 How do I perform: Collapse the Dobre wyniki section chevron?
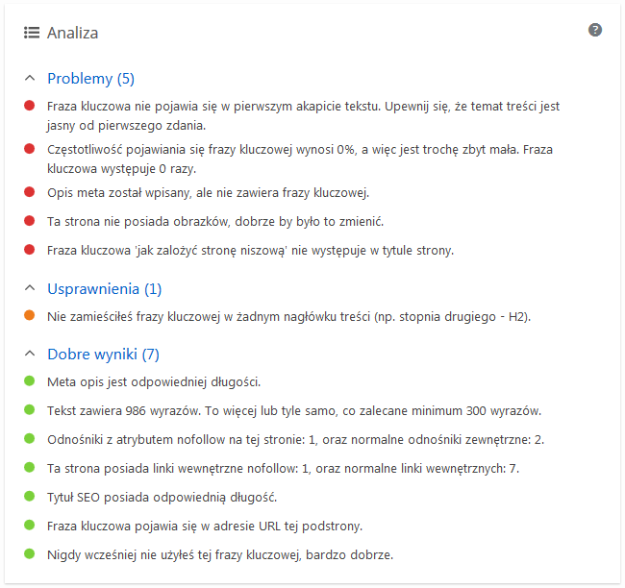[30, 355]
